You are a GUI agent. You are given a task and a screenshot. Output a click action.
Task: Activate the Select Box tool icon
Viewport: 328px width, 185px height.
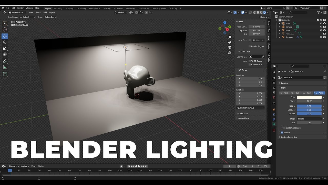(x=5, y=23)
